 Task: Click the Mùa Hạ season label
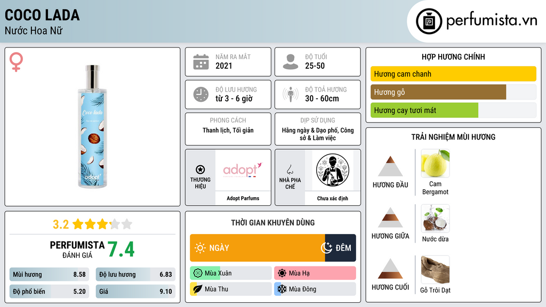tap(299, 273)
